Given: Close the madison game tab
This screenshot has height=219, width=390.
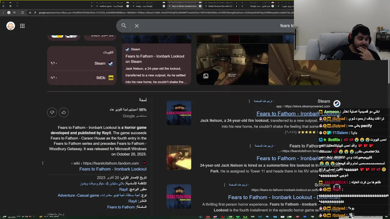Looking at the screenshot, I should click(x=97, y=6).
